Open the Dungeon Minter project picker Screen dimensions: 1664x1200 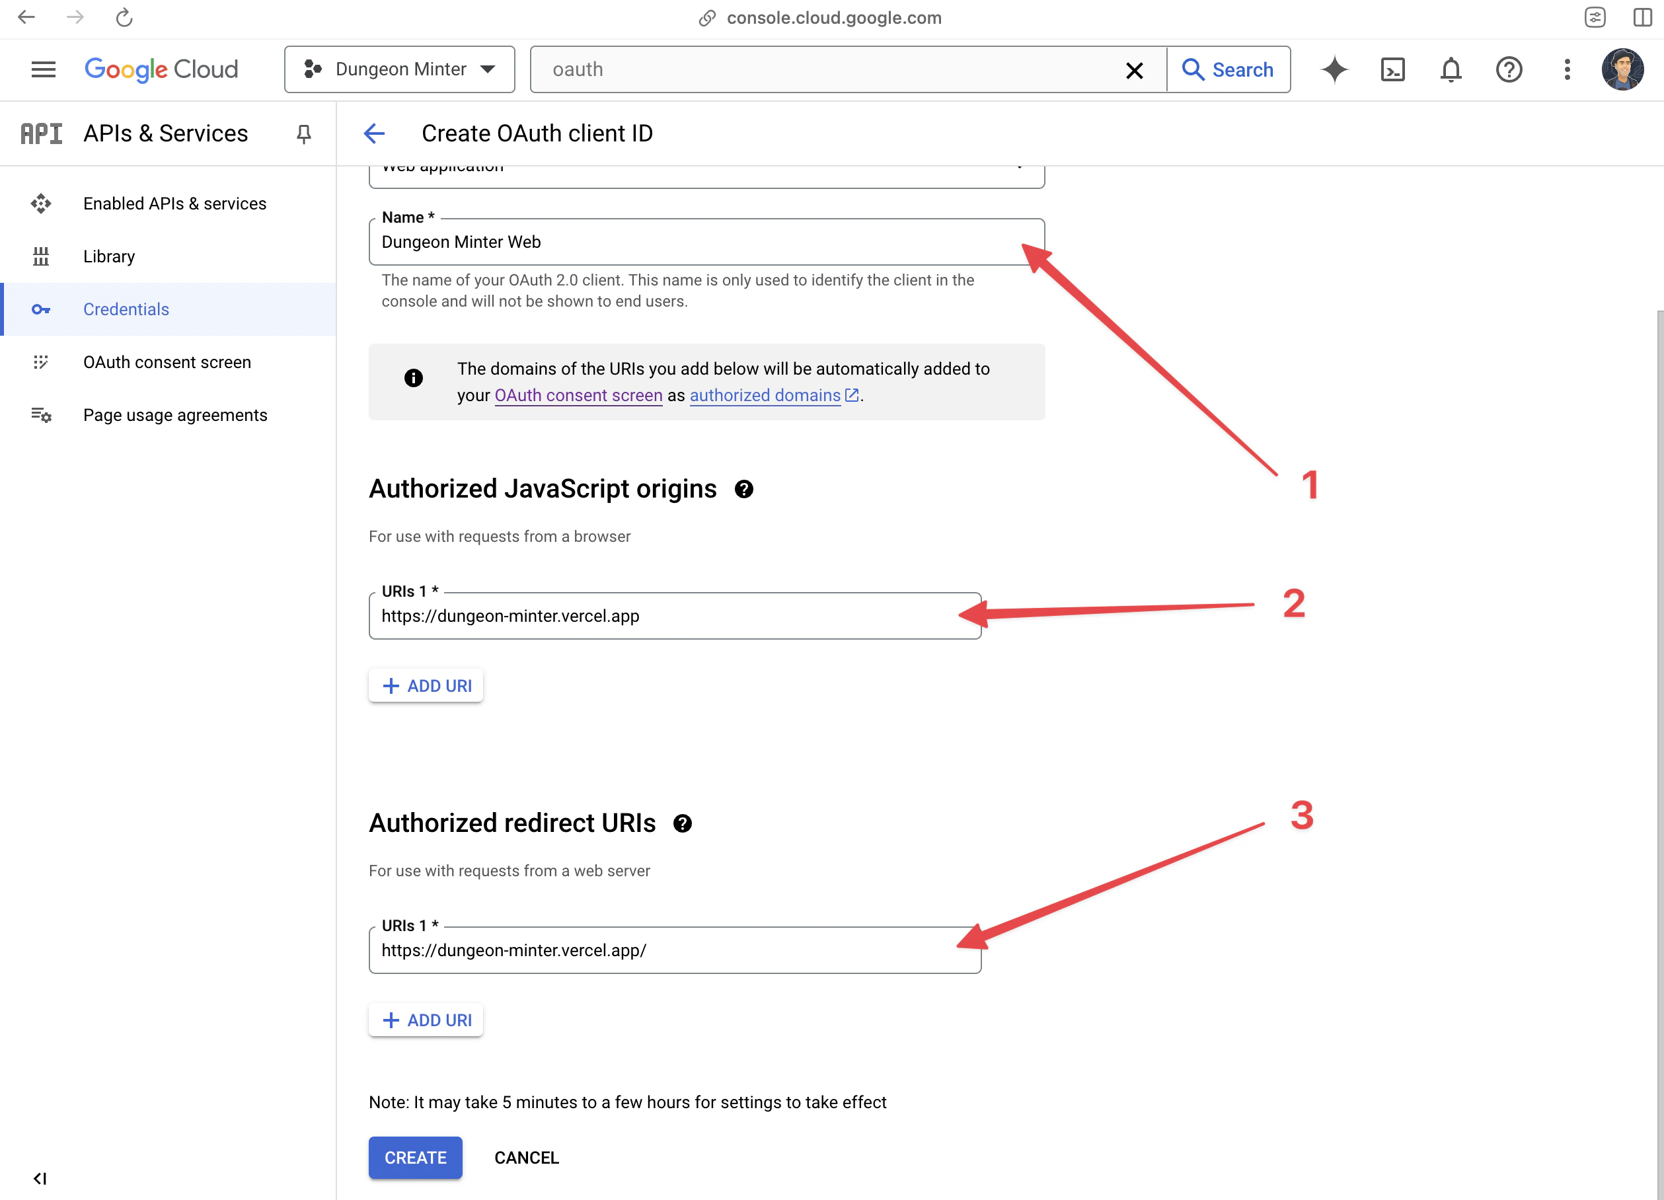click(x=399, y=69)
